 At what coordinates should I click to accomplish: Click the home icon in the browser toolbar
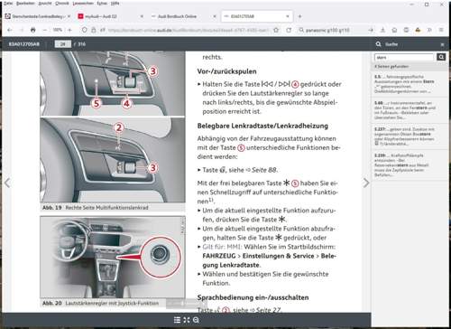pyautogui.click(x=394, y=30)
